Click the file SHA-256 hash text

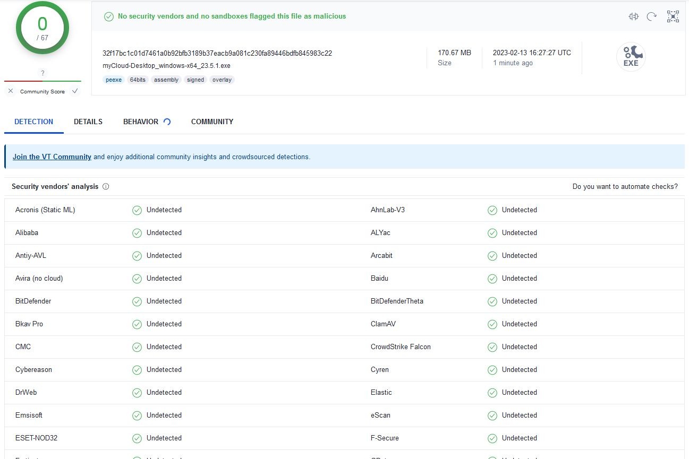[217, 53]
